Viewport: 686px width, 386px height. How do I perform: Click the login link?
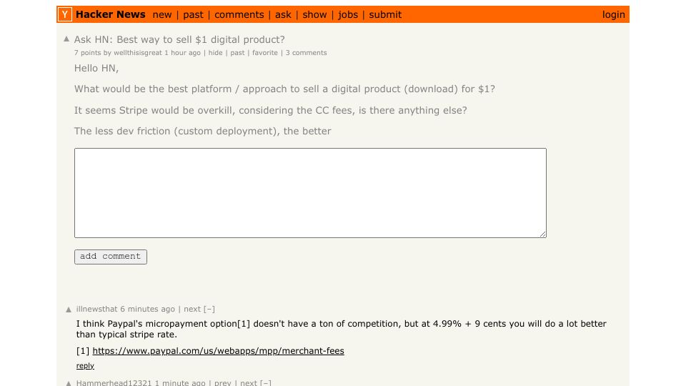tap(613, 14)
